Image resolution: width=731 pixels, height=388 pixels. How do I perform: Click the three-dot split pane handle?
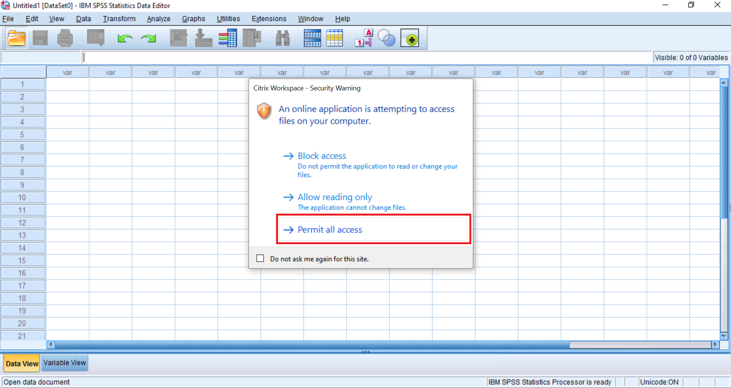[x=366, y=351]
